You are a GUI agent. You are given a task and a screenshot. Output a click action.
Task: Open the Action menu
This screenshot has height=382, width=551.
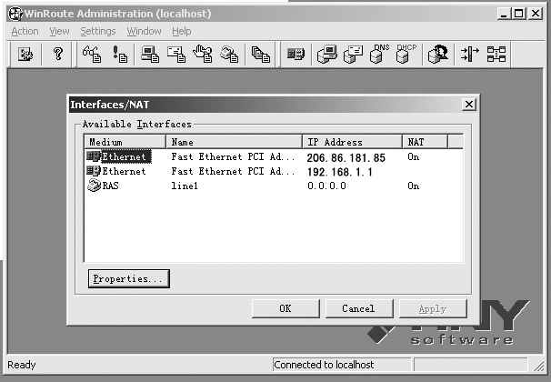pos(25,31)
